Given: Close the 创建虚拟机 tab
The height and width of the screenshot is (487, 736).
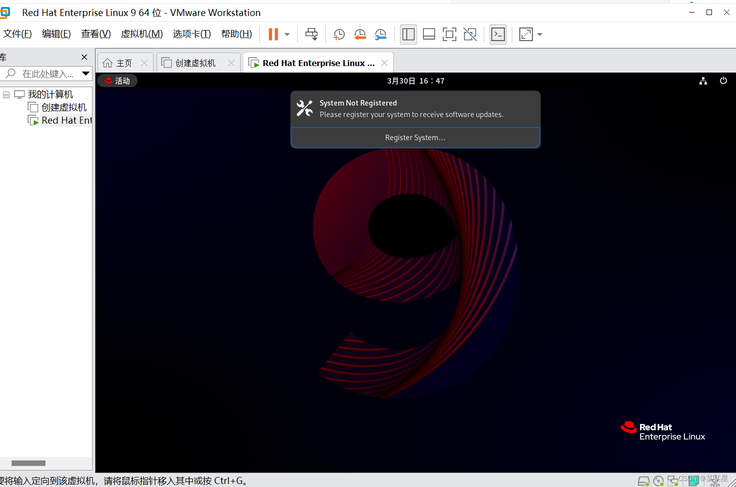Looking at the screenshot, I should click(231, 63).
